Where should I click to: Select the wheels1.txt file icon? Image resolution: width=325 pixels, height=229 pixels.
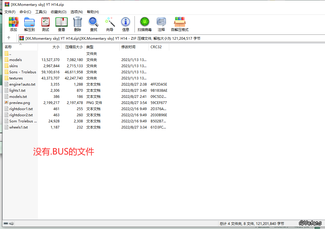pyautogui.click(x=6, y=127)
